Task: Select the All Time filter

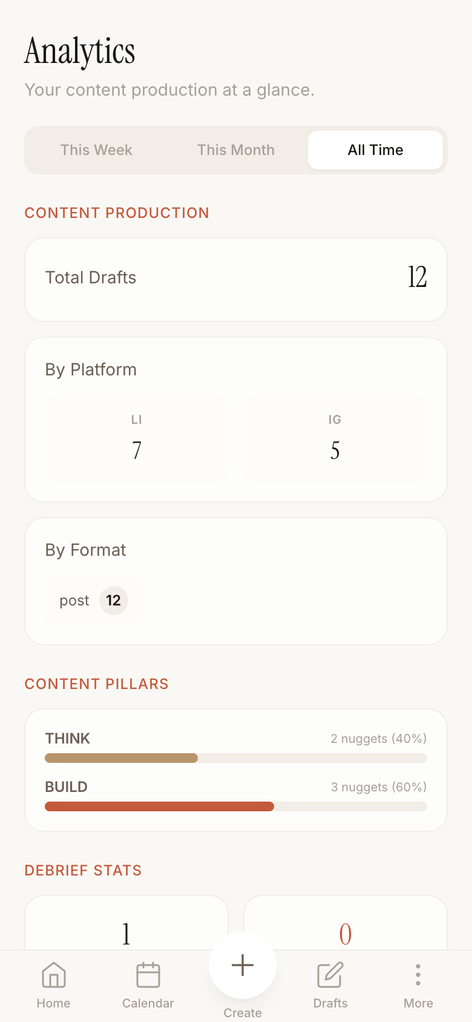Action: pyautogui.click(x=375, y=150)
